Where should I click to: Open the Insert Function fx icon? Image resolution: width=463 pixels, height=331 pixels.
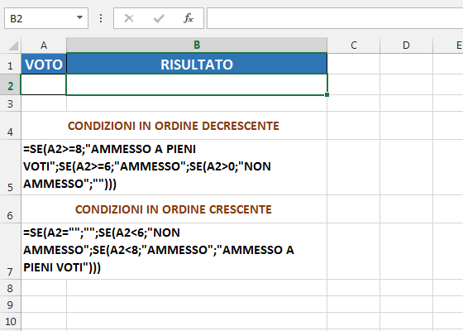189,18
